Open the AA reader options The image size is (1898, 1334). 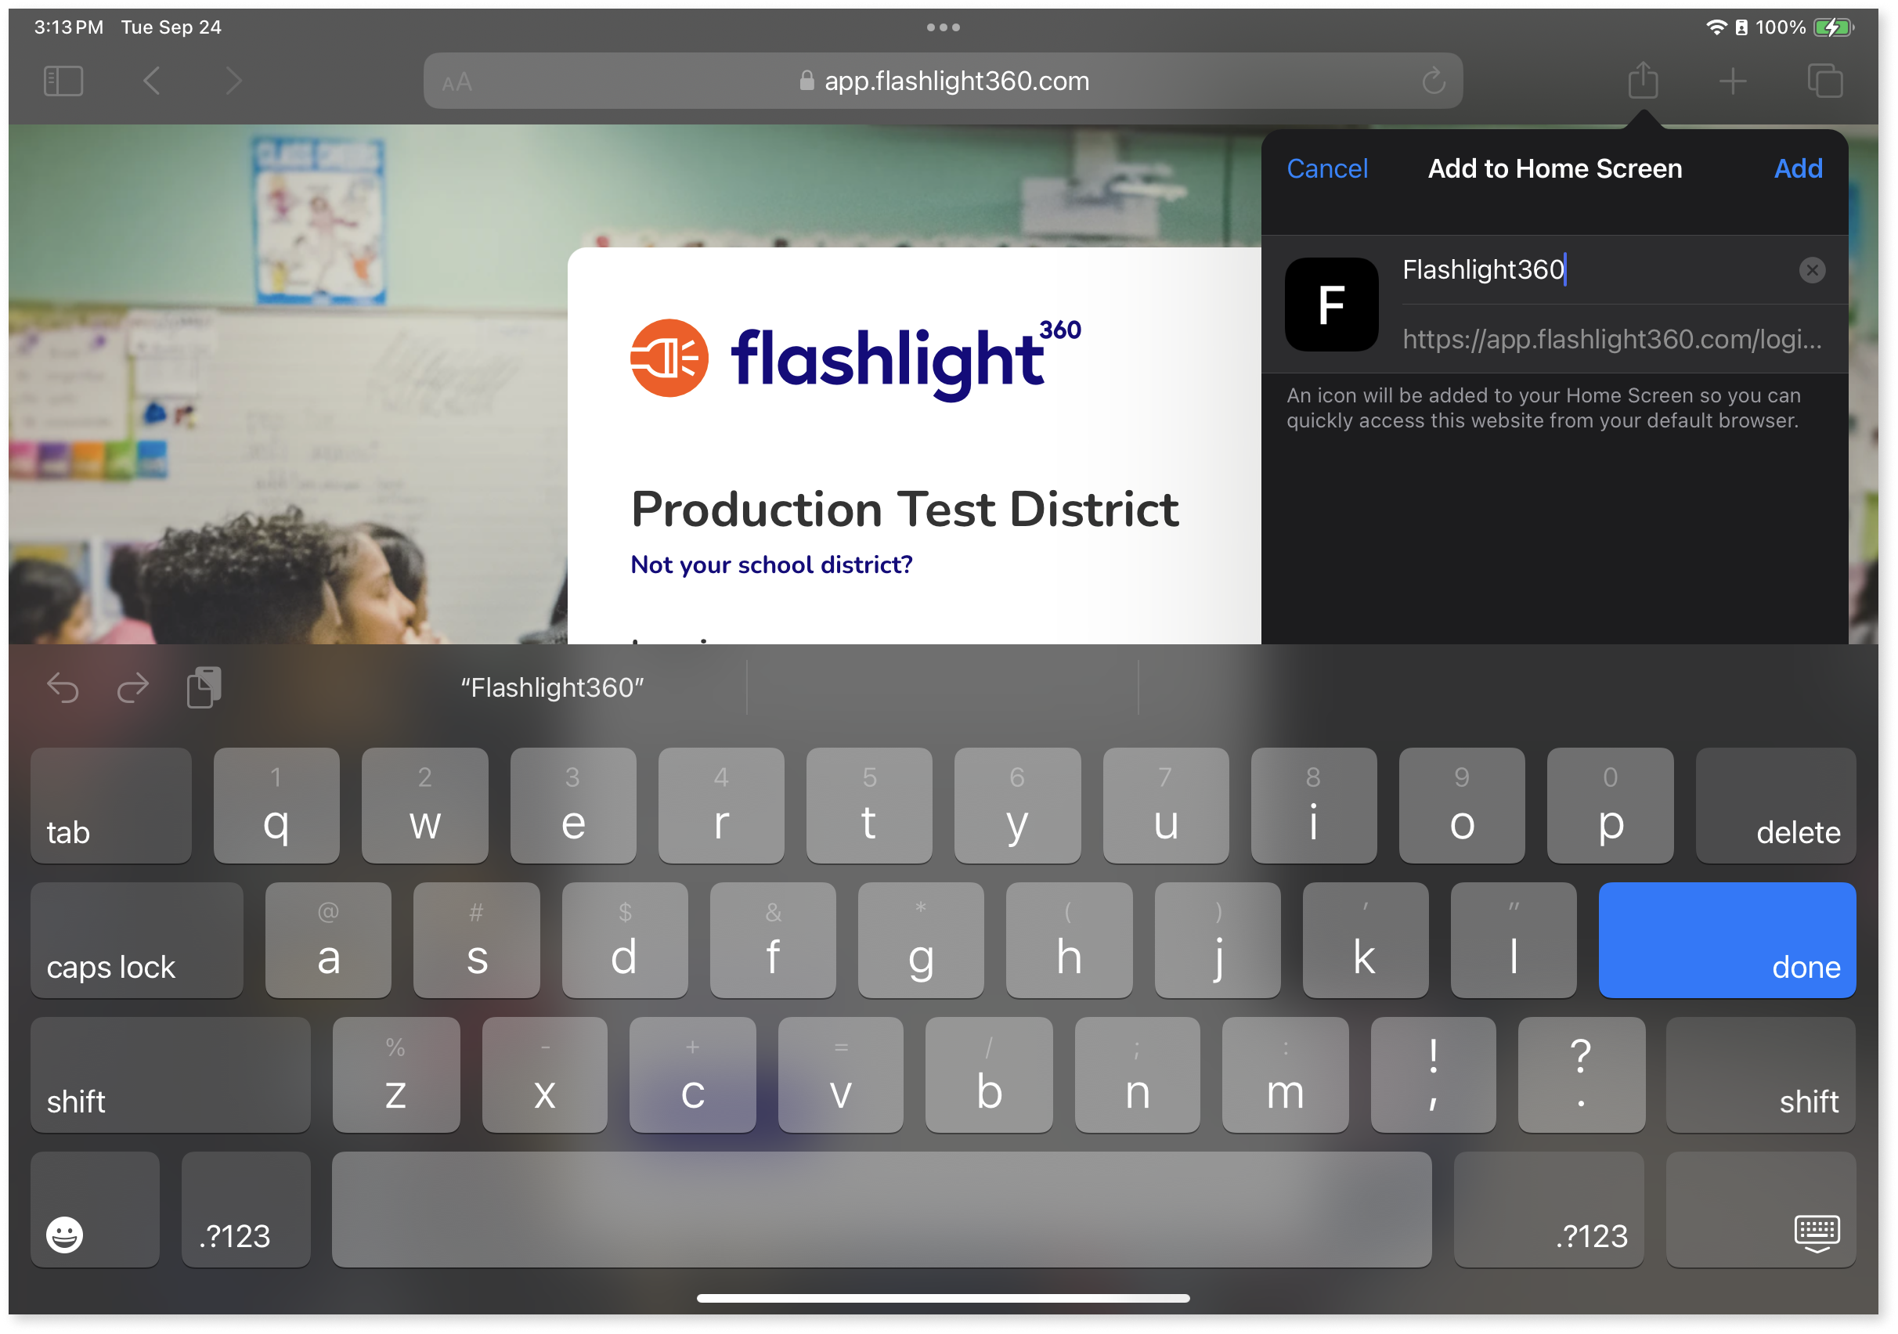click(x=457, y=82)
